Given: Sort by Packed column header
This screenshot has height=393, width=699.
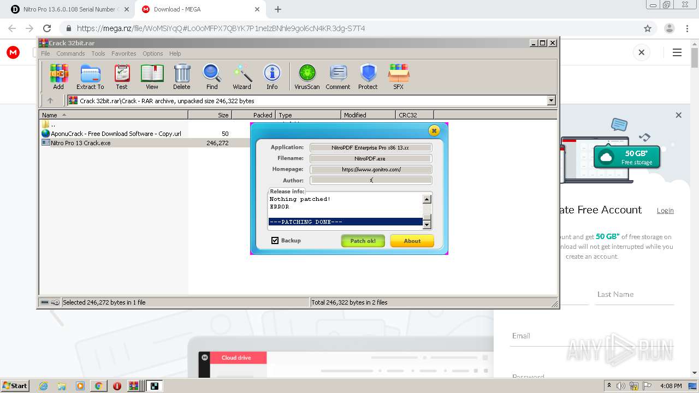Looking at the screenshot, I should [x=254, y=115].
